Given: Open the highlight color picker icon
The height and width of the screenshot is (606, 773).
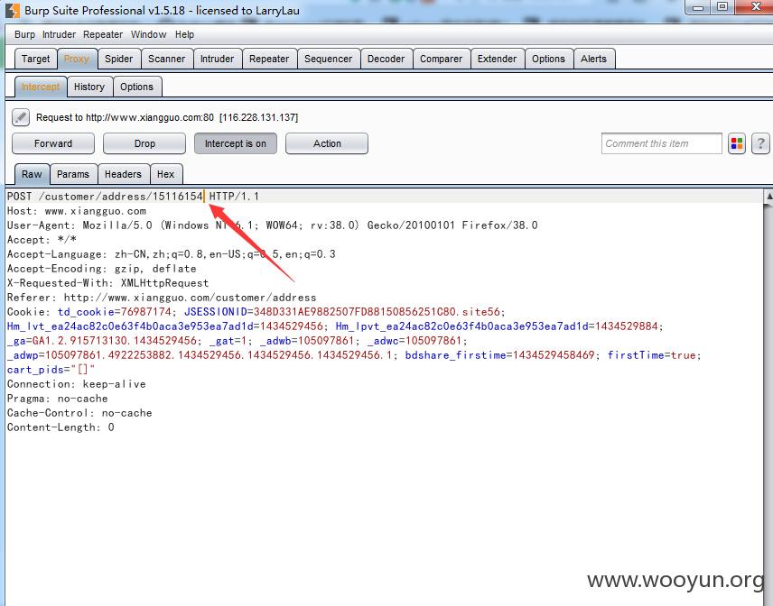Looking at the screenshot, I should (737, 143).
